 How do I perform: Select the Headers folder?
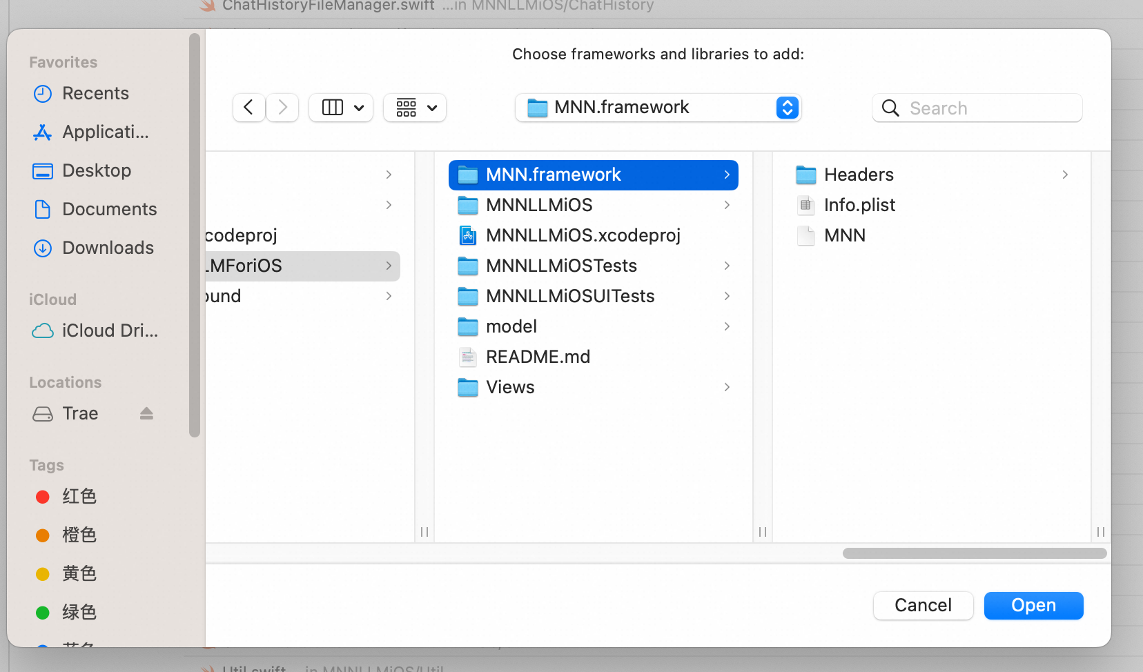[x=932, y=175]
